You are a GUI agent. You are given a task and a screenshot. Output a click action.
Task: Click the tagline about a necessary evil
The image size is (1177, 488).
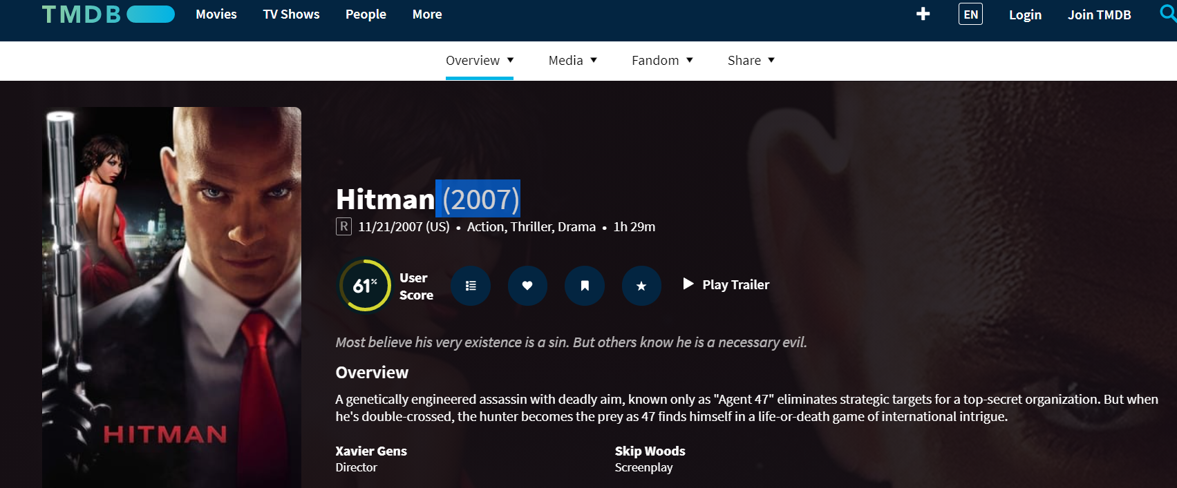point(572,342)
